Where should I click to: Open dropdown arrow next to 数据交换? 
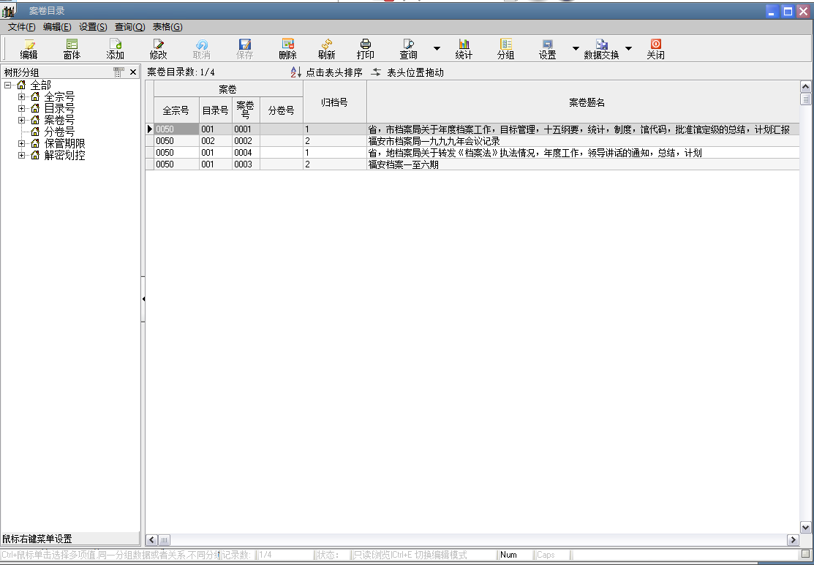coord(628,49)
